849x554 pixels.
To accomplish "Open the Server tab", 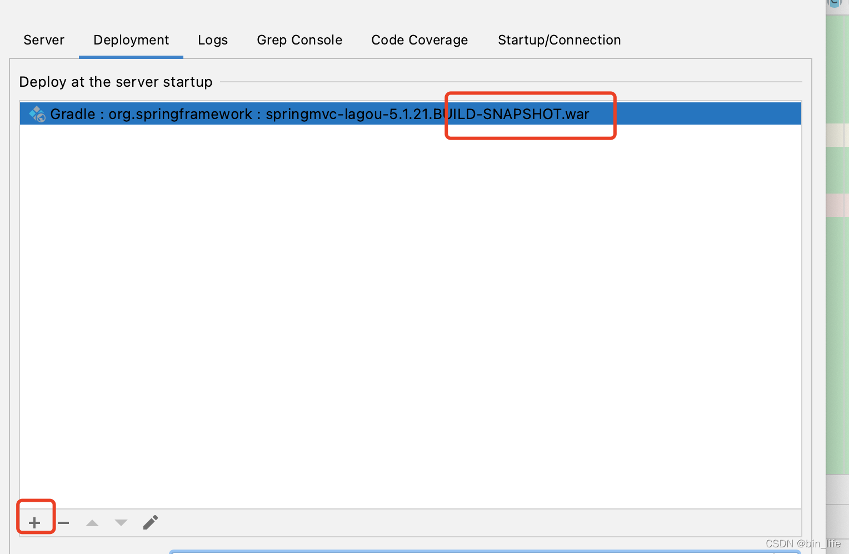I will [44, 40].
